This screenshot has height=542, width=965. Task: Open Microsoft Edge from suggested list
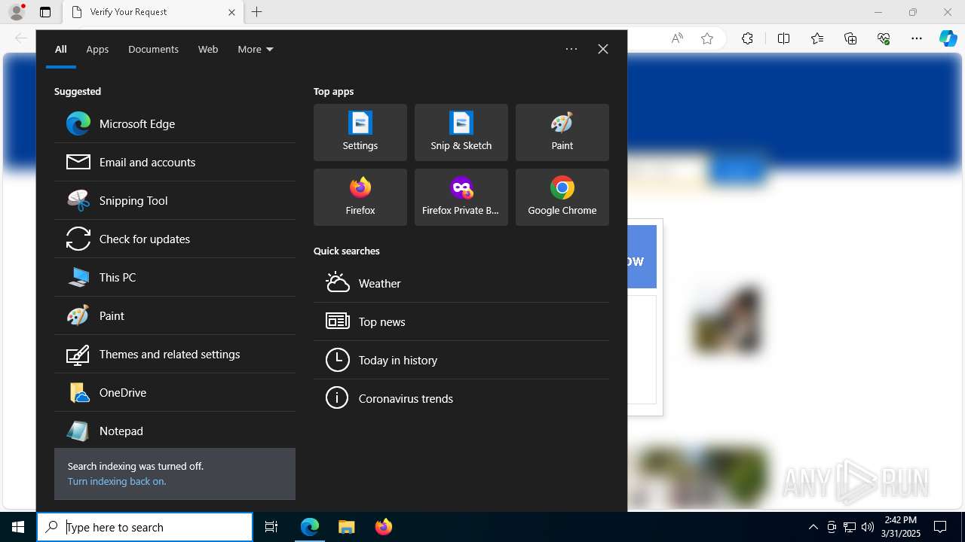tap(175, 123)
